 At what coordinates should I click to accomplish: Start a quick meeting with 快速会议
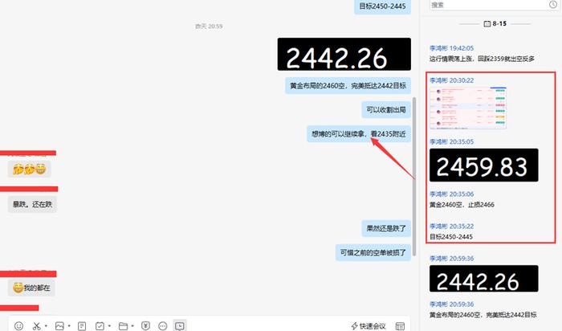tap(369, 325)
